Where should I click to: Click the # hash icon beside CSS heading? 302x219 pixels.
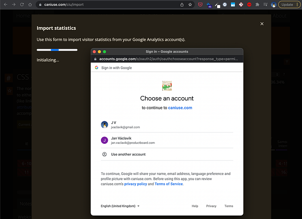[9, 78]
